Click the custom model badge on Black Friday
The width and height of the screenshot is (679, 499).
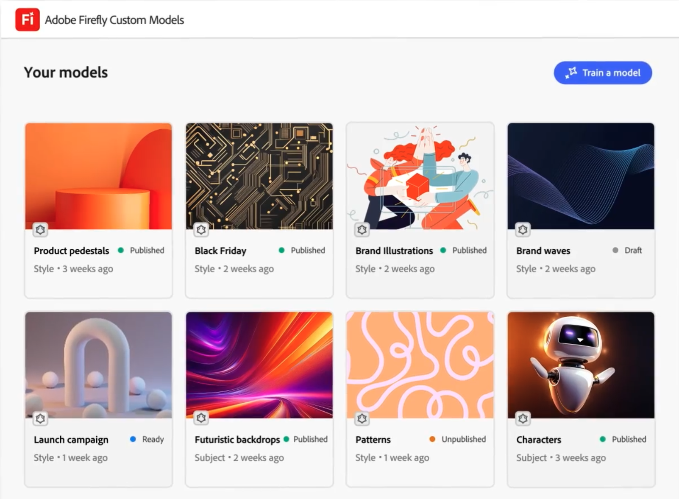(x=201, y=230)
